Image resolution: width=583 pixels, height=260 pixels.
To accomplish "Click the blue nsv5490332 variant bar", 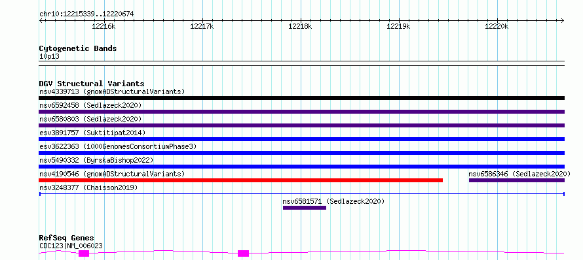I will (x=301, y=167).
